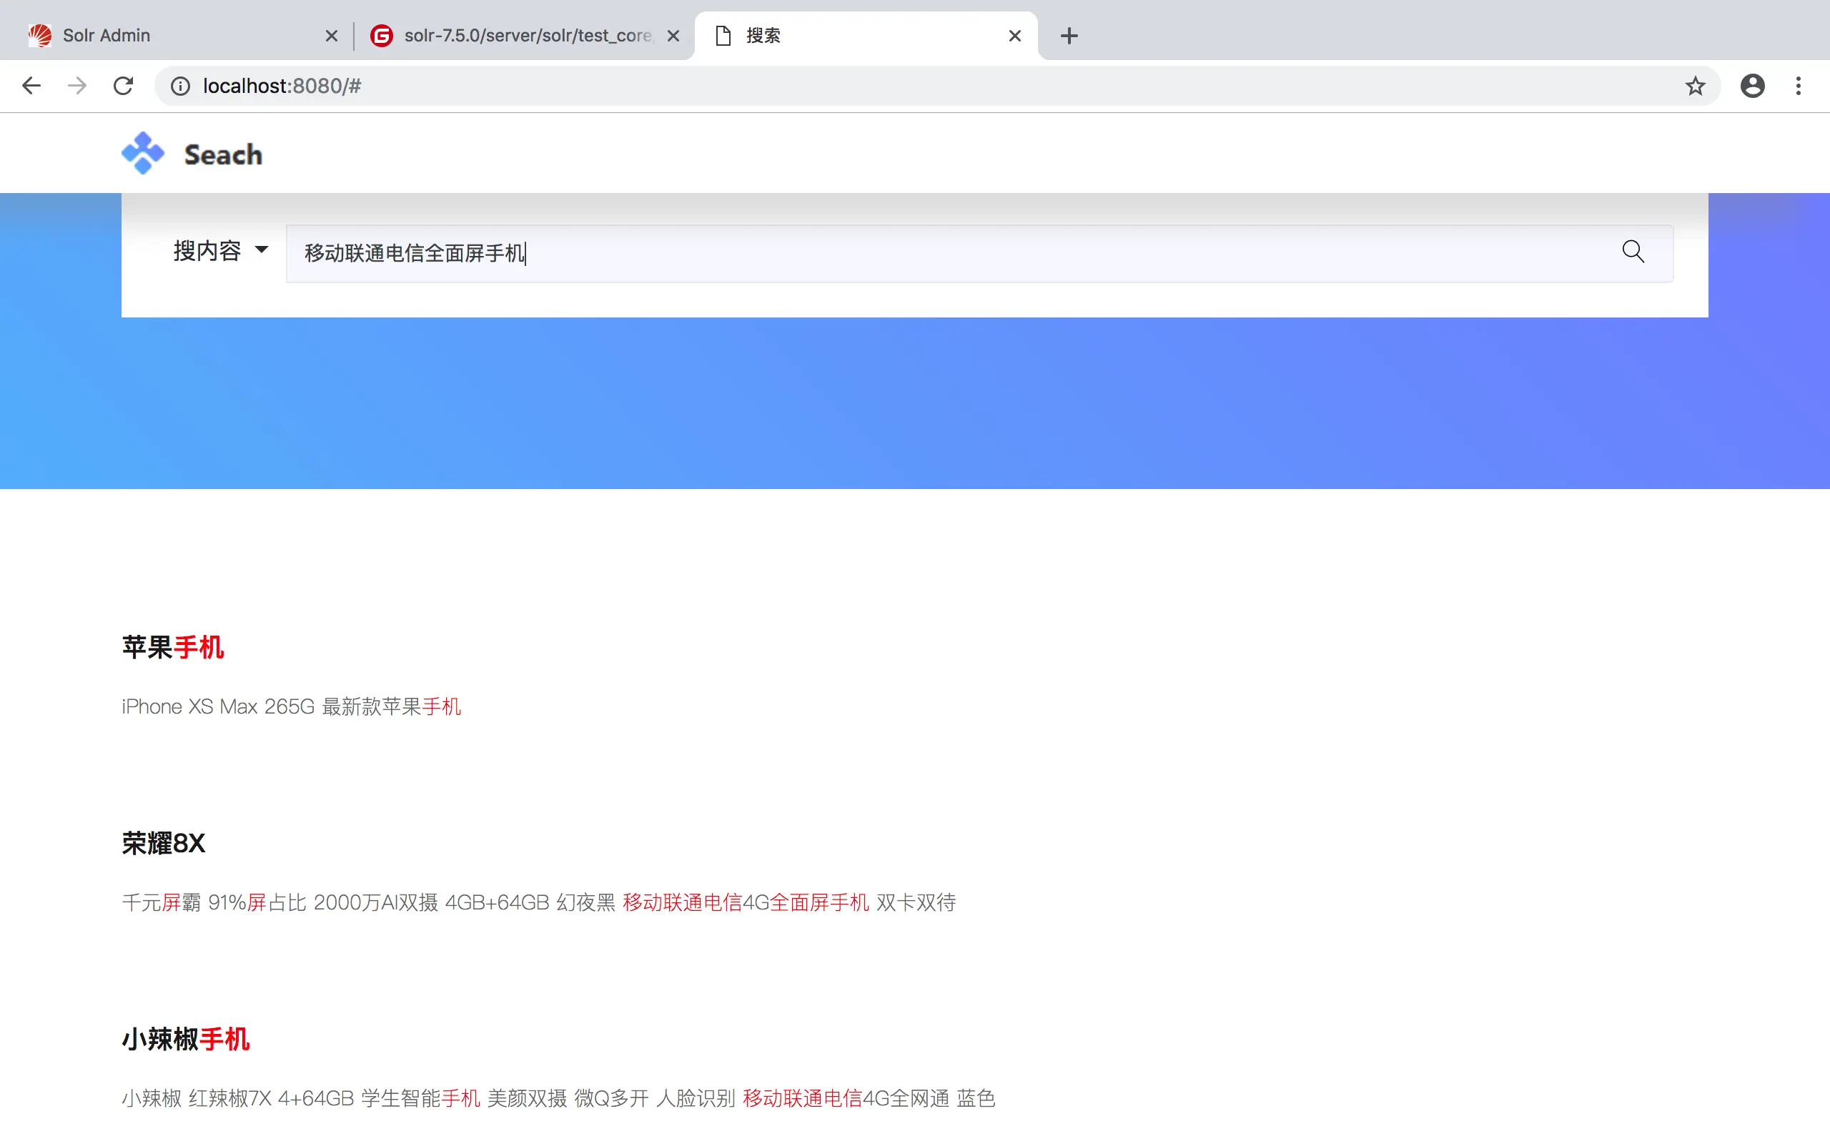Screen dimensions: 1830x1144
Task: Close the Solr Admin tab
Action: pyautogui.click(x=331, y=36)
